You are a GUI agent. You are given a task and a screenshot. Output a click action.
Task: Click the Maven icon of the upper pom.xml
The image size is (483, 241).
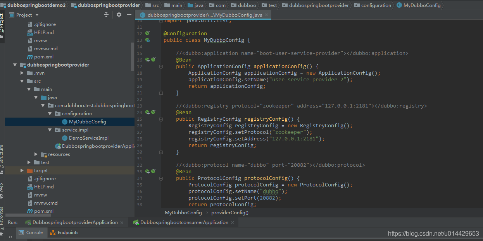pos(30,57)
